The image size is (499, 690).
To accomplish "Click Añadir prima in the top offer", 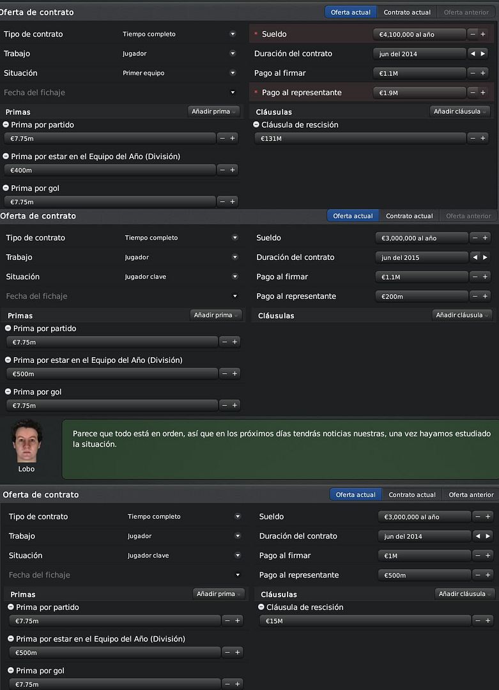I will pyautogui.click(x=213, y=111).
